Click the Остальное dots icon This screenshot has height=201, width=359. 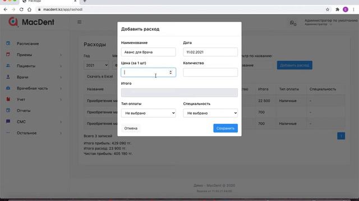coord(8,132)
